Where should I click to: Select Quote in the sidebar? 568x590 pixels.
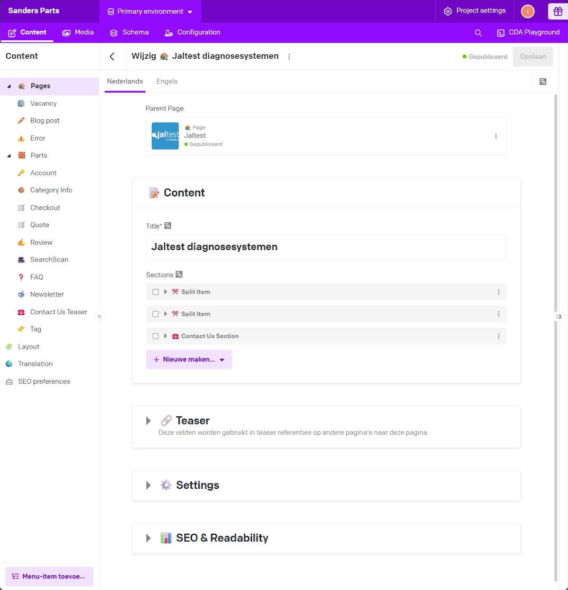pos(40,225)
